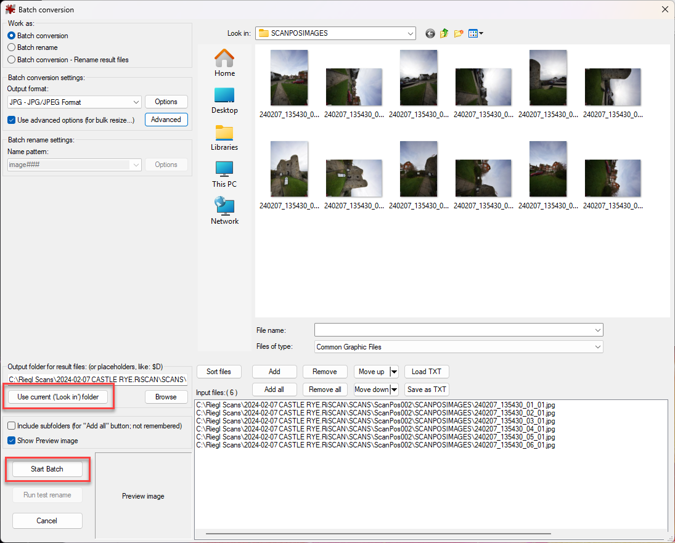Open the View Menu dropdown
This screenshot has height=543, width=675.
click(x=476, y=33)
